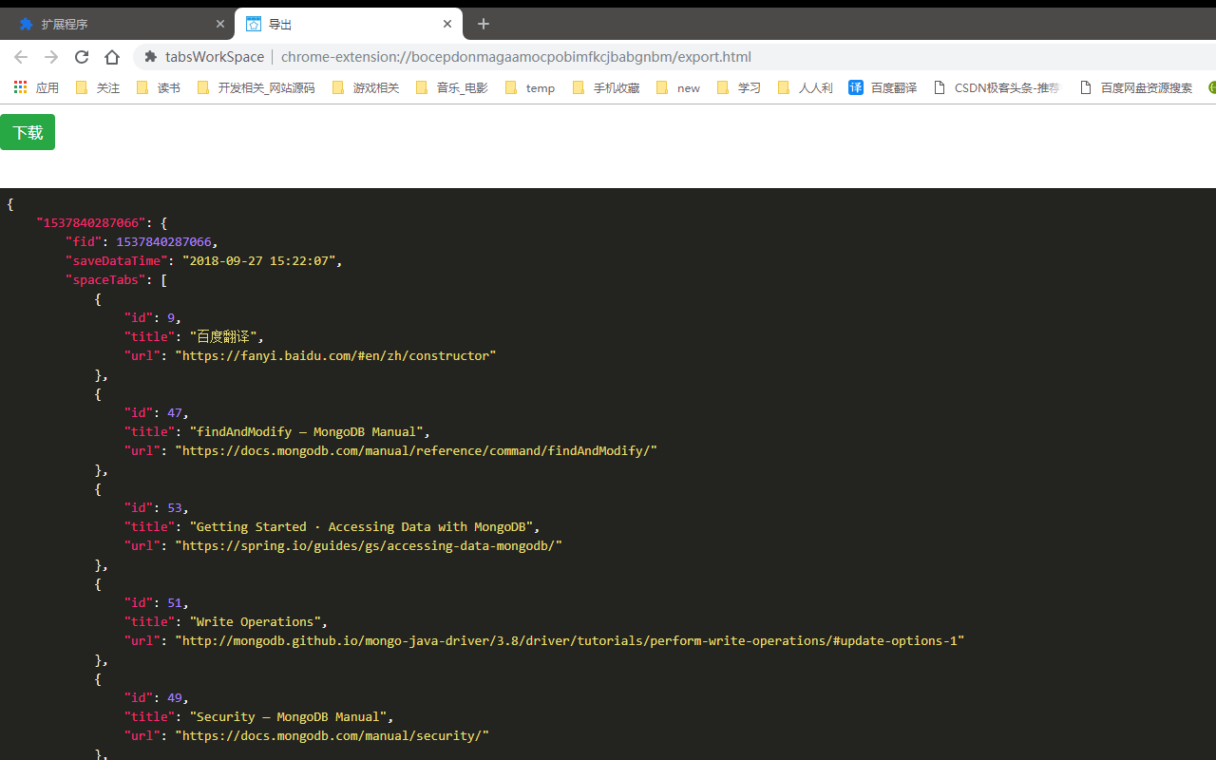Screen dimensions: 1216x760
Task: Open the 人人利 bookmark folder
Action: point(805,87)
